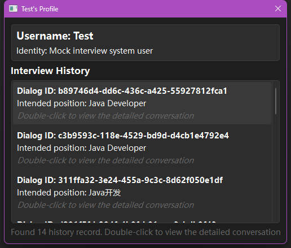Click the hint text under 311ffa32 record
291x248 pixels.
[105, 205]
